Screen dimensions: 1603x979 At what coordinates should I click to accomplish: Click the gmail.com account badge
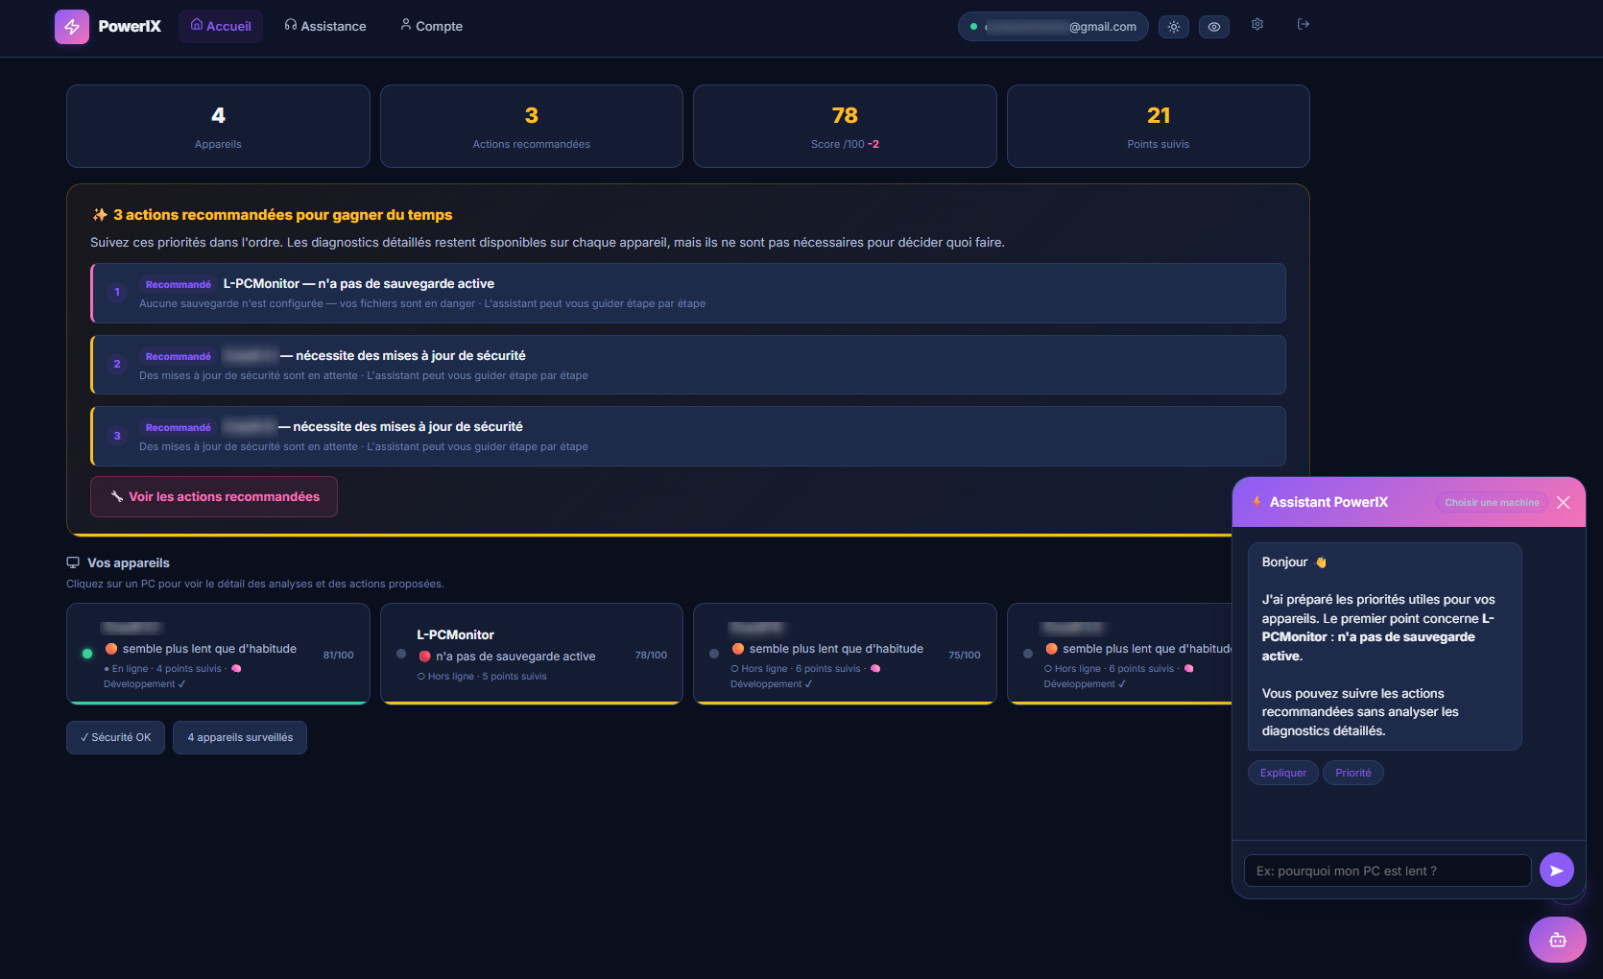[1053, 27]
